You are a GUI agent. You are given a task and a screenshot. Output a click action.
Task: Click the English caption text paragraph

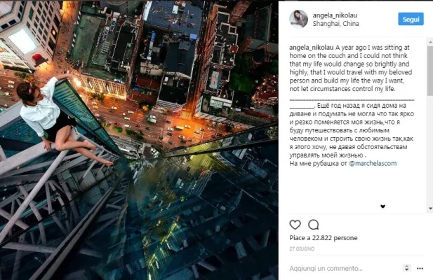(x=351, y=68)
